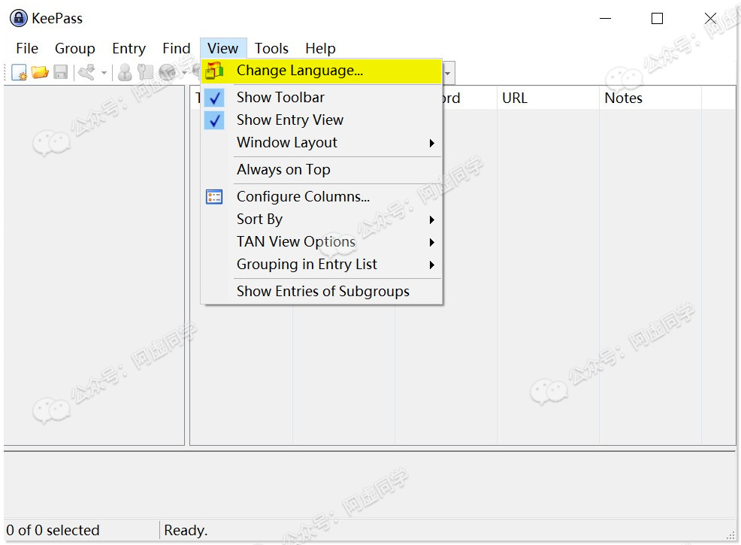Close the KeePass window
The image size is (741, 545).
710,19
